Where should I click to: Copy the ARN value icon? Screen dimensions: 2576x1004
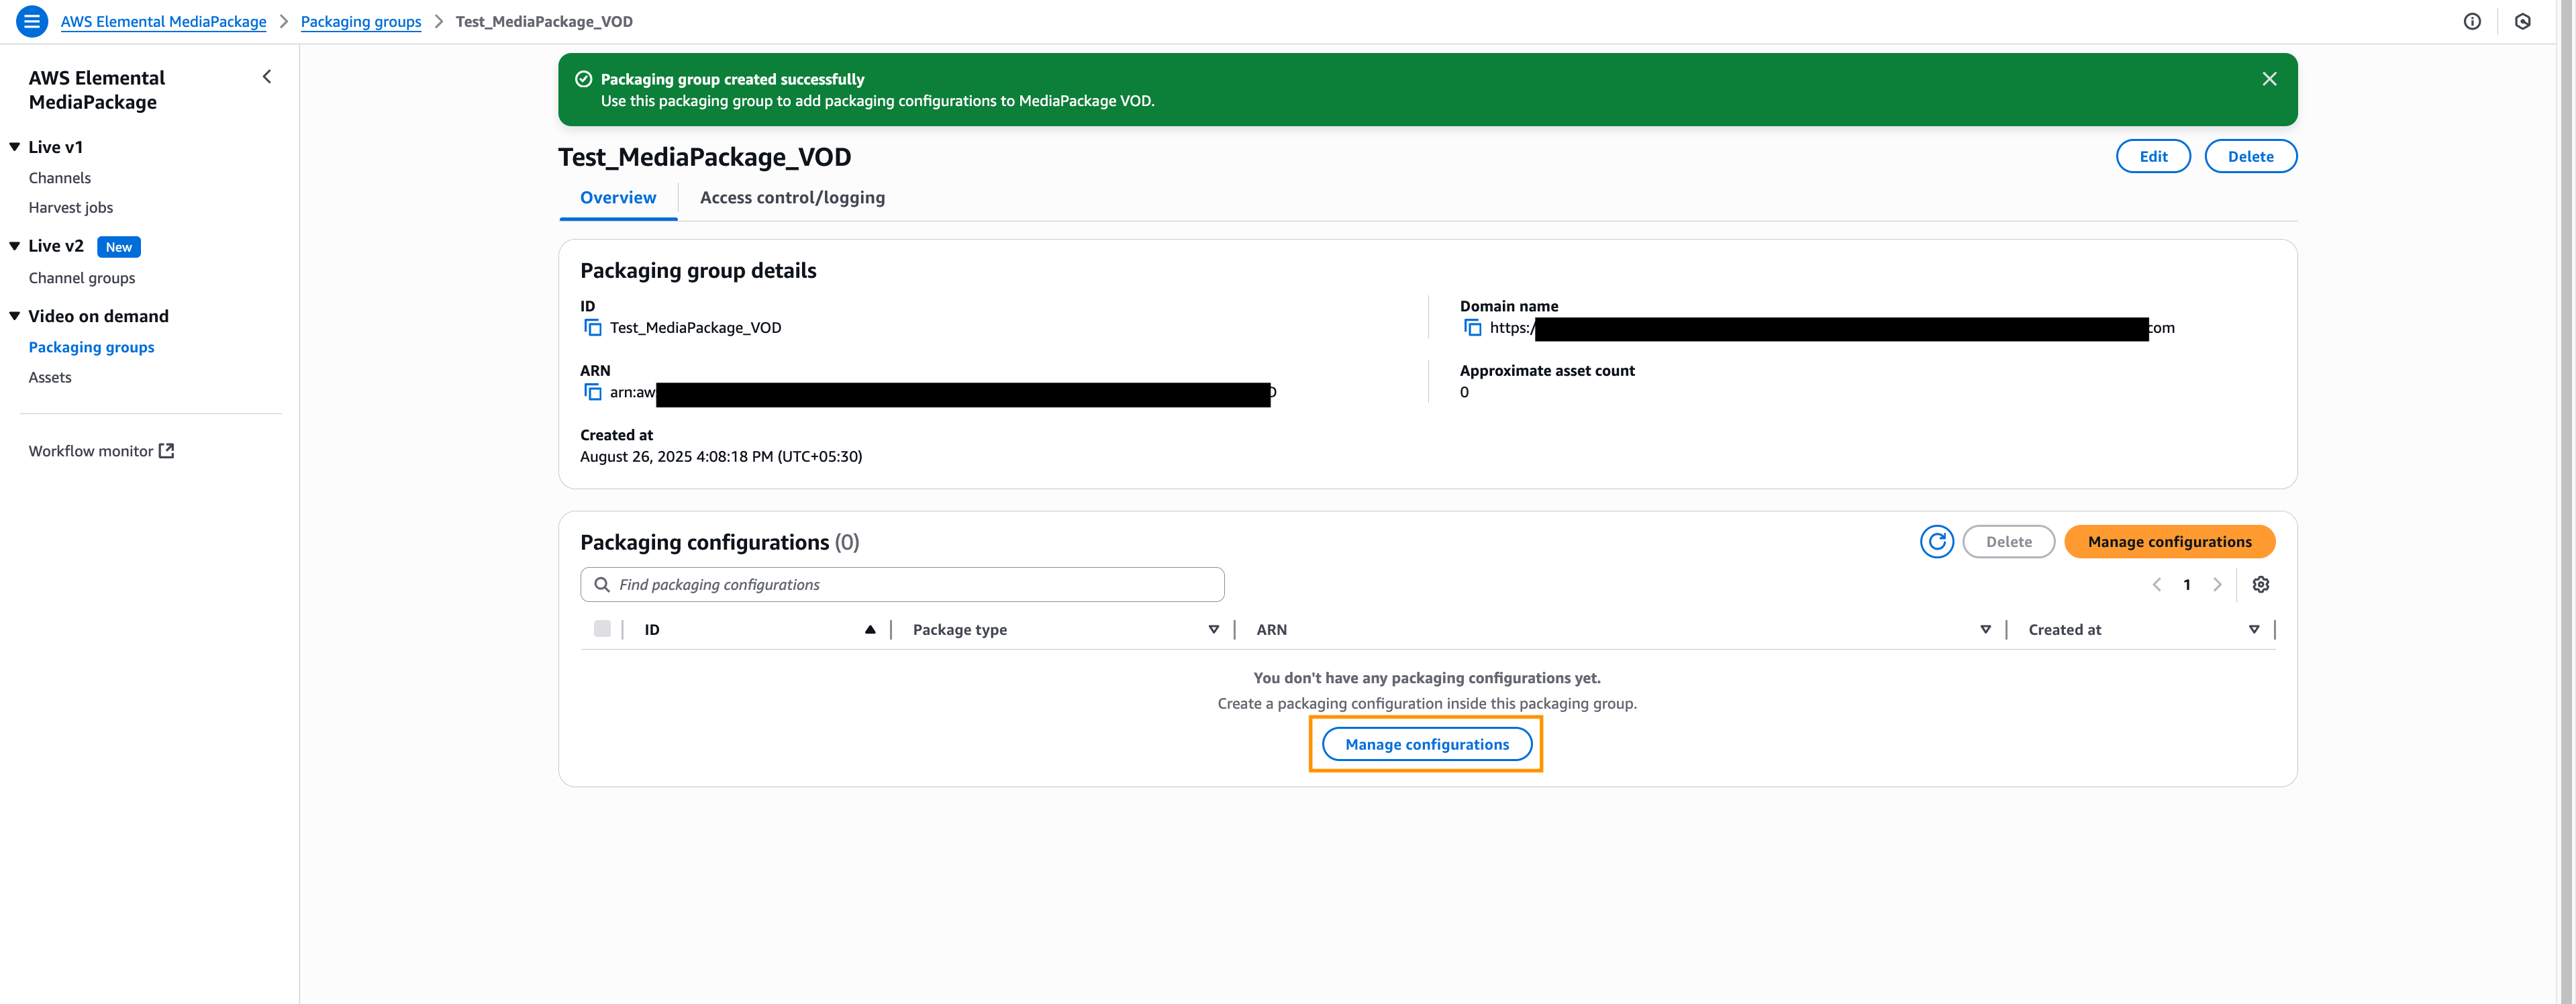(592, 392)
